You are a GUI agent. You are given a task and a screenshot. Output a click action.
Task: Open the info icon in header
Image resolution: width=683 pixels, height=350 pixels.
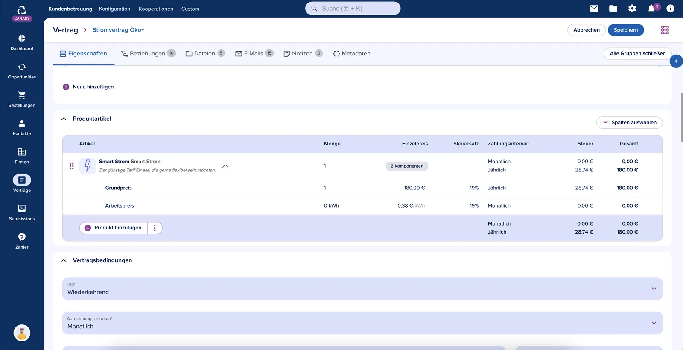click(670, 8)
